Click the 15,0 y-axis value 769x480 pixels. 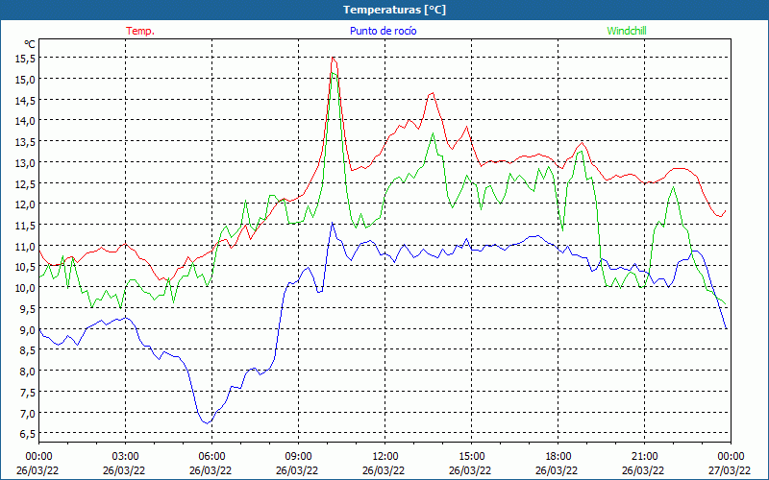(26, 79)
